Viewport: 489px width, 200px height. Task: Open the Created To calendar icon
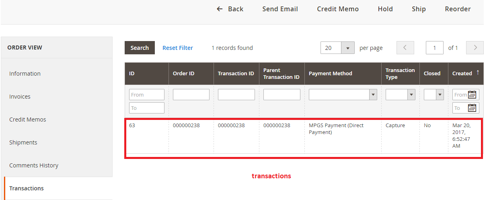click(472, 108)
